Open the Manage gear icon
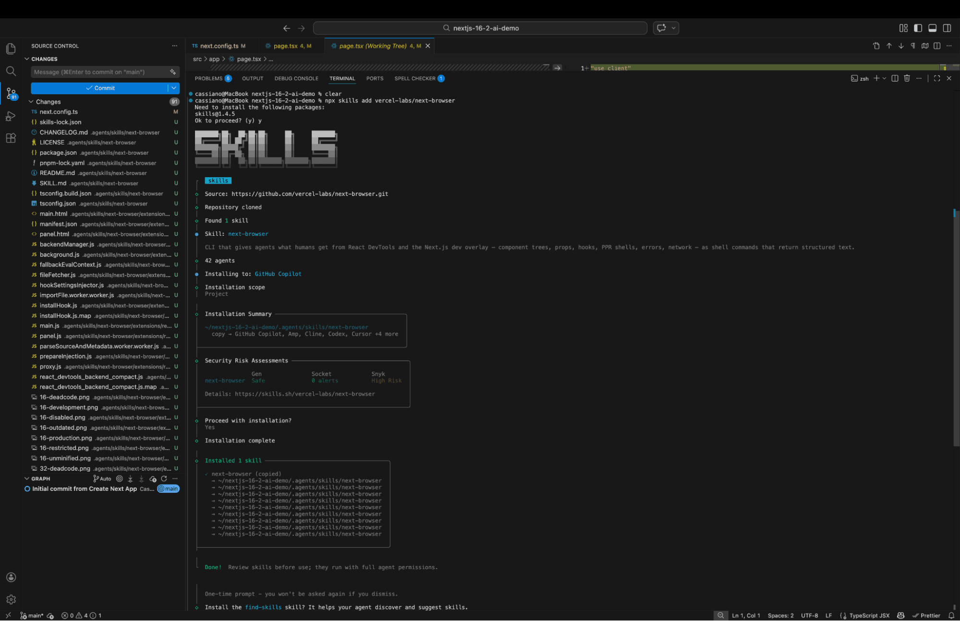960x621 pixels. point(11,599)
